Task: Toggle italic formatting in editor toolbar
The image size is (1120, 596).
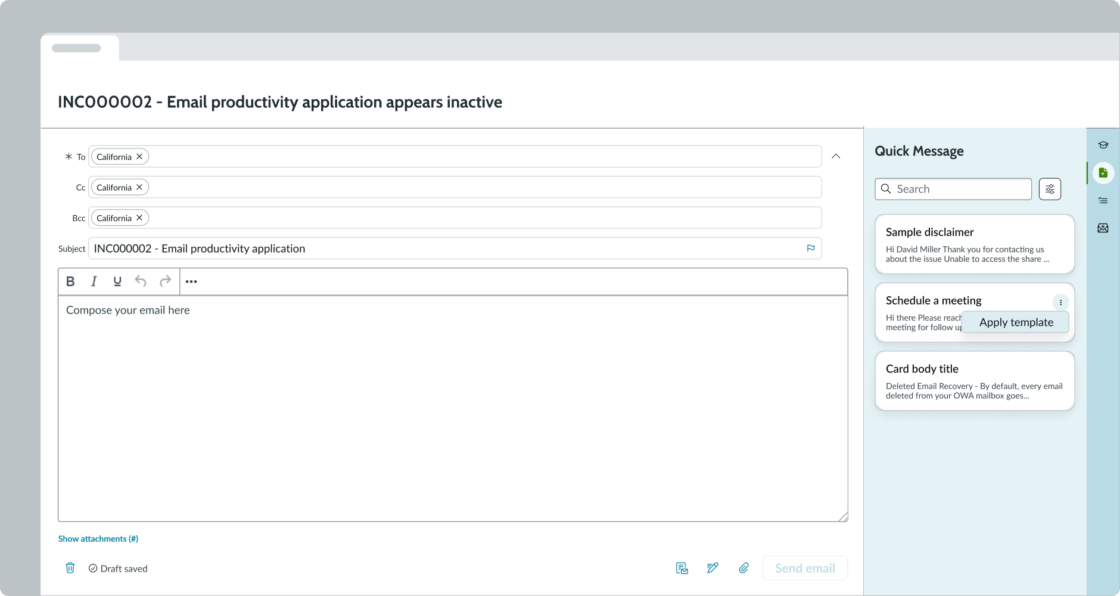Action: 94,281
